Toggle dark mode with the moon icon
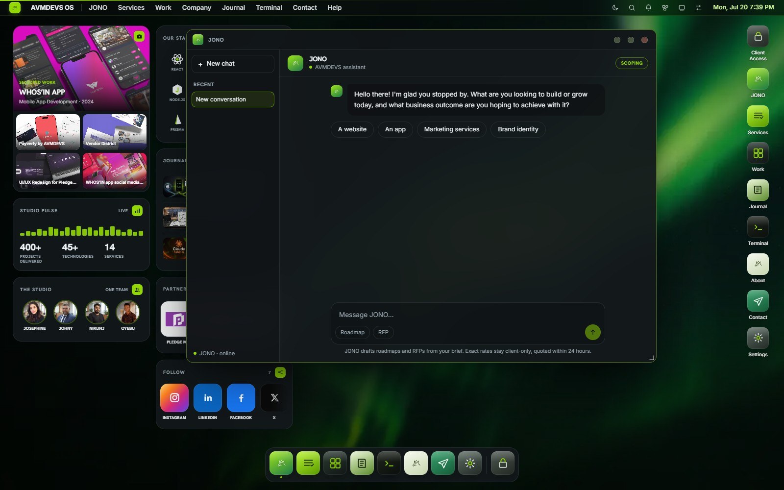784x490 pixels. click(615, 7)
